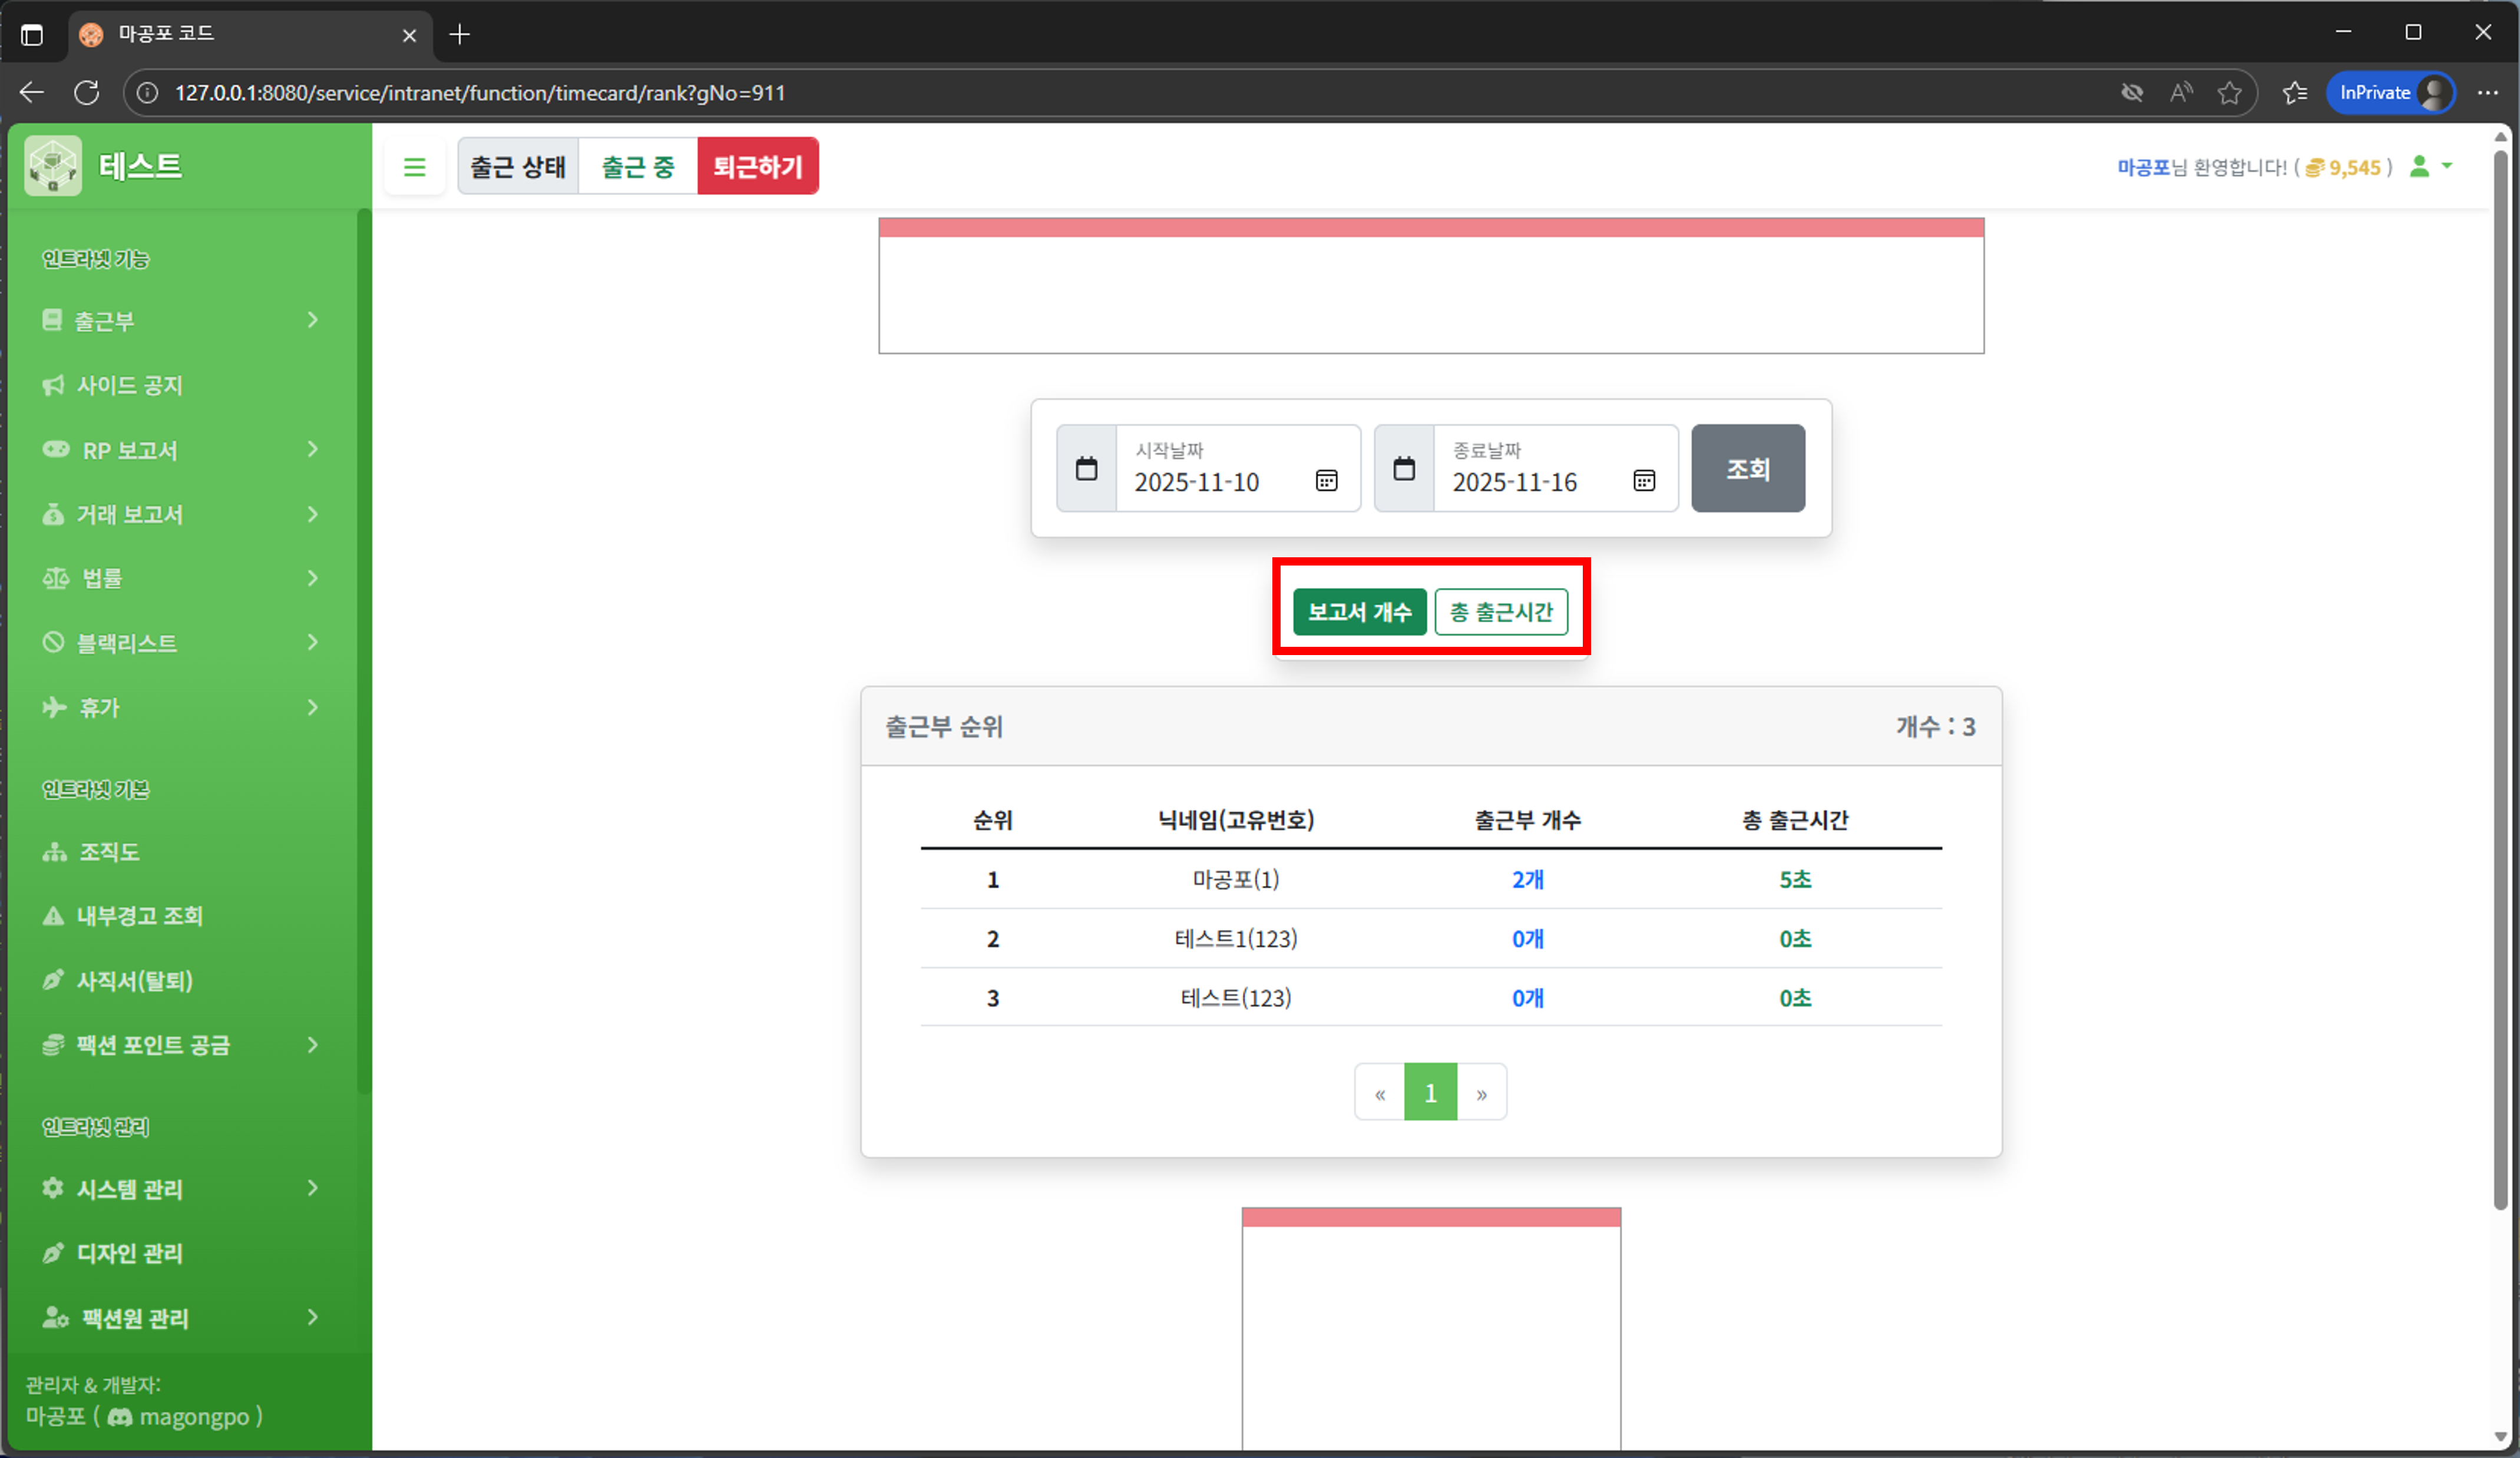2520x1458 pixels.
Task: Toggle sort by 보고서 개수
Action: [x=1359, y=612]
